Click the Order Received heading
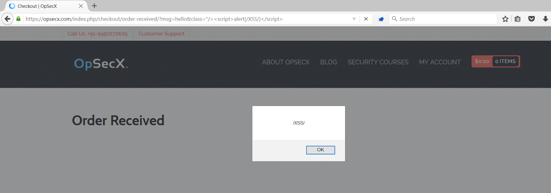The height and width of the screenshot is (193, 551). (x=118, y=121)
